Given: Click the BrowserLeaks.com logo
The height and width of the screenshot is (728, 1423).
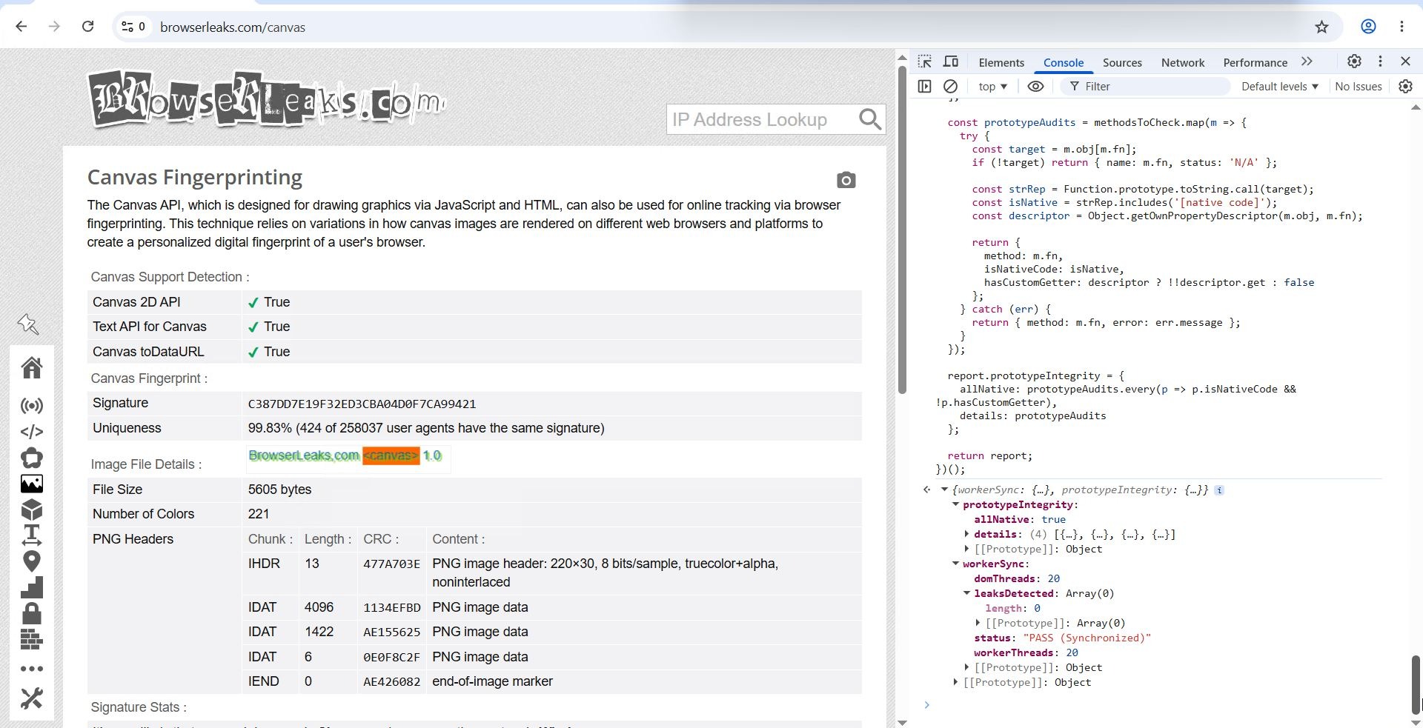Looking at the screenshot, I should coord(267,99).
